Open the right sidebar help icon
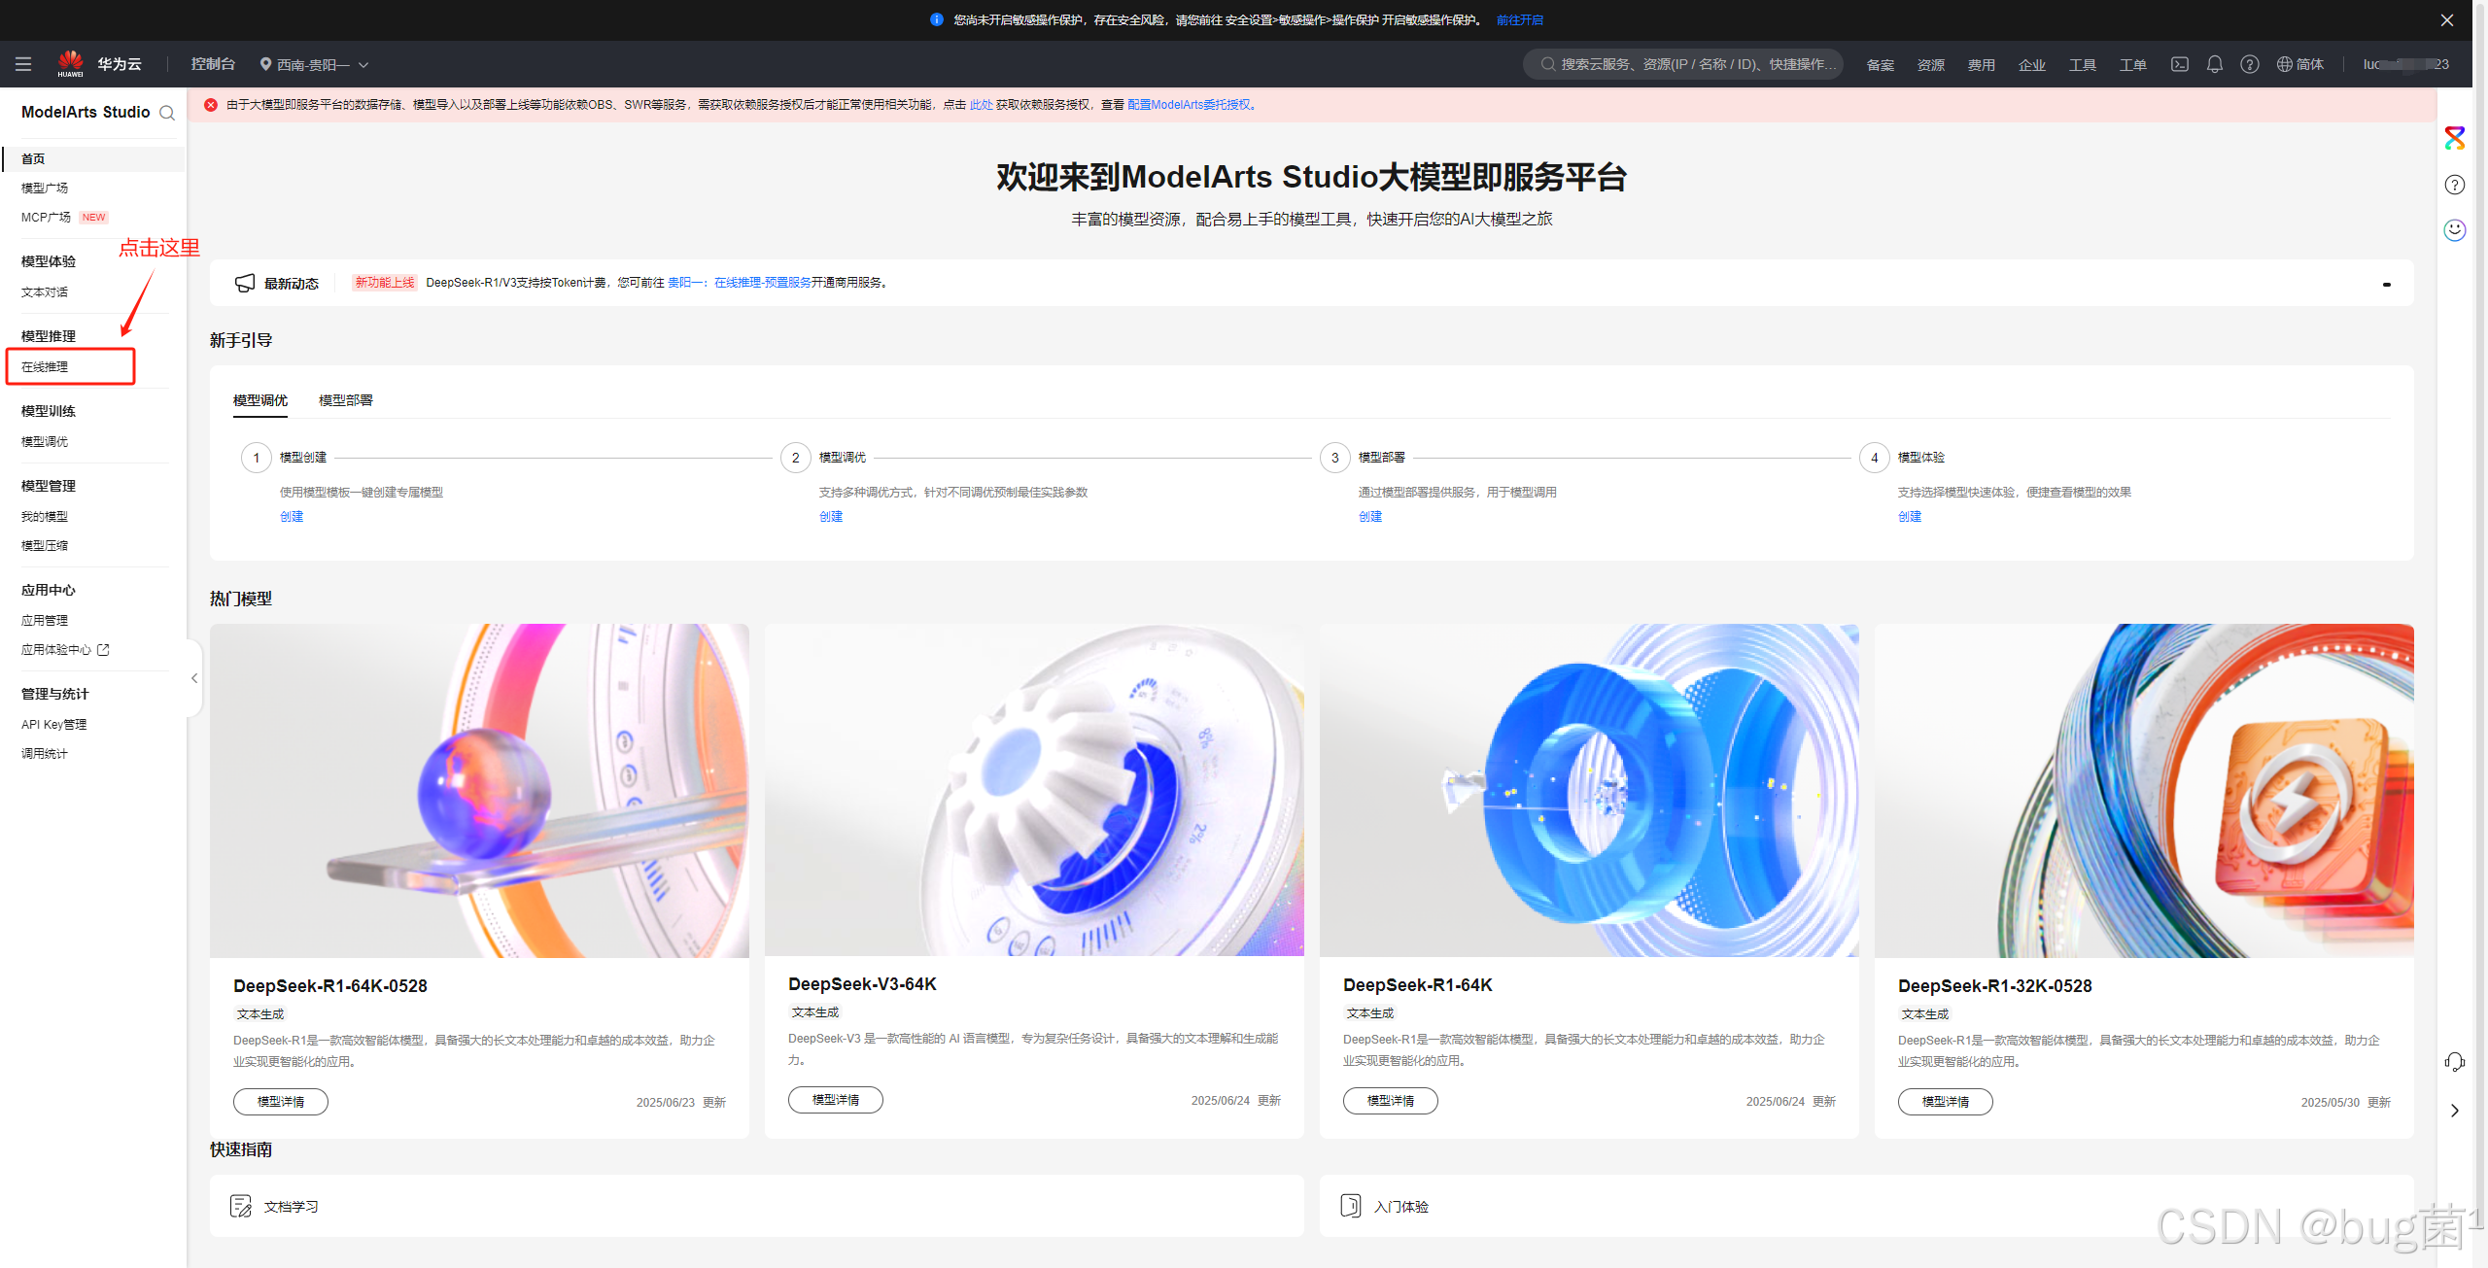Viewport: 2488px width, 1268px height. (x=2455, y=185)
